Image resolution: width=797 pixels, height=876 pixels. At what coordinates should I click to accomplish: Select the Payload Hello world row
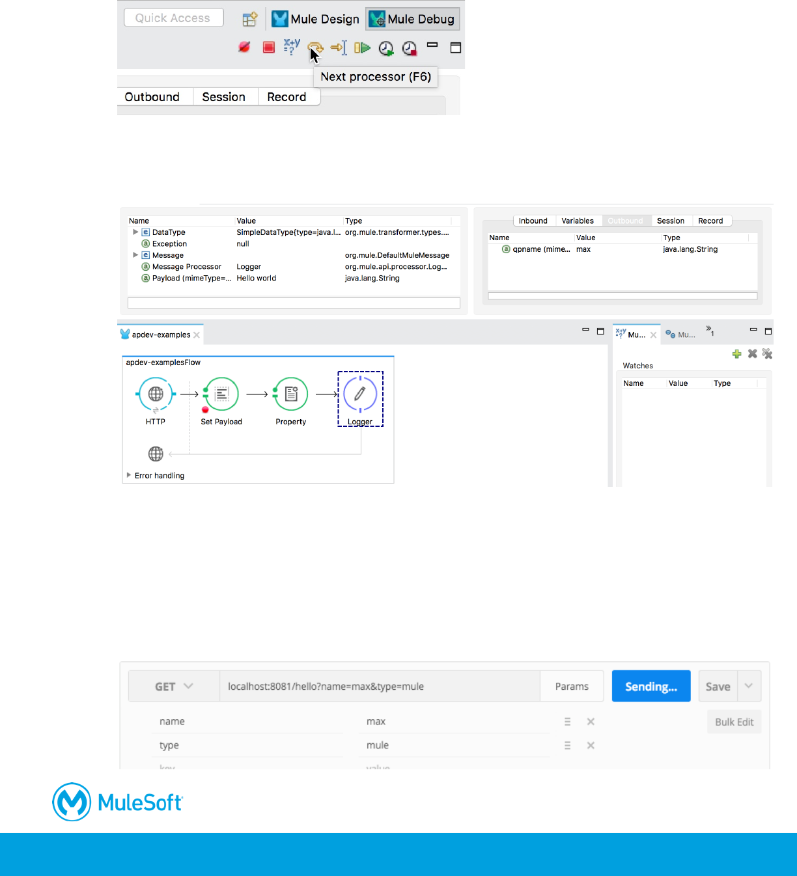pos(294,278)
